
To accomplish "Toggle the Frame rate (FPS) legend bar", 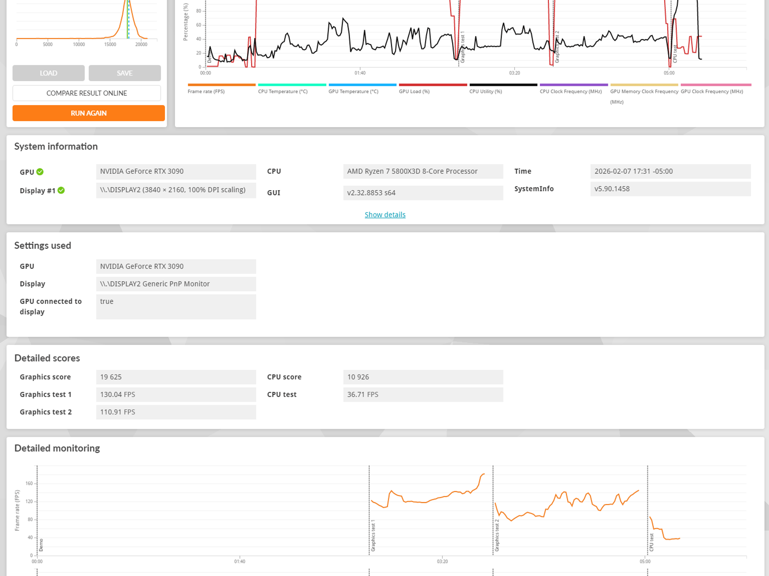I will tap(222, 85).
